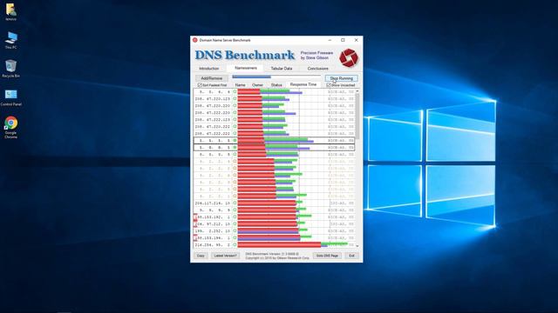This screenshot has width=558, height=313.
Task: Click the Exit button
Action: 351,256
